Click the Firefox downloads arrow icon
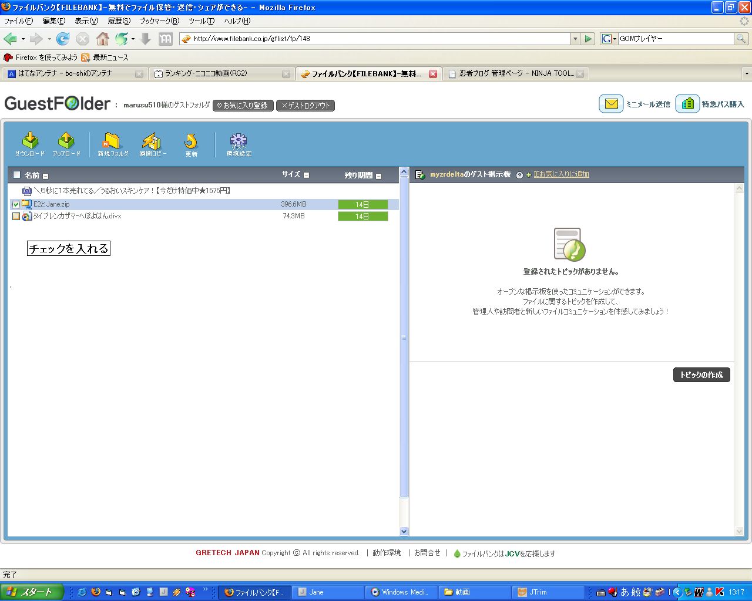This screenshot has height=601, width=752. 146,39
